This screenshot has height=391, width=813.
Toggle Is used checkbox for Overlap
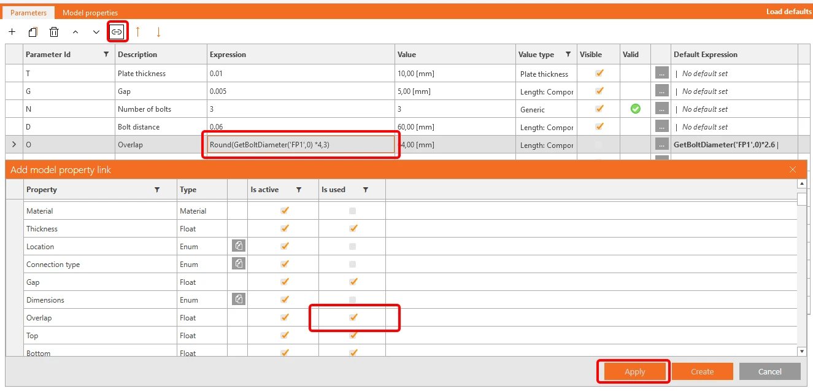(x=353, y=317)
